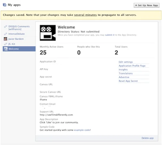The image size is (163, 145).
Task: Open the film projector app thumbnail
Action: pos(48,33)
